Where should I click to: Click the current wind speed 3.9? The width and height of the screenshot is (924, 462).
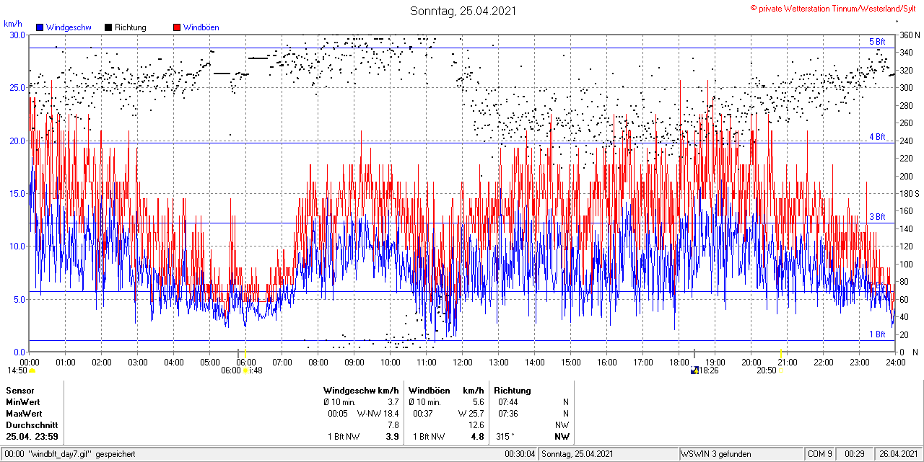pyautogui.click(x=392, y=437)
